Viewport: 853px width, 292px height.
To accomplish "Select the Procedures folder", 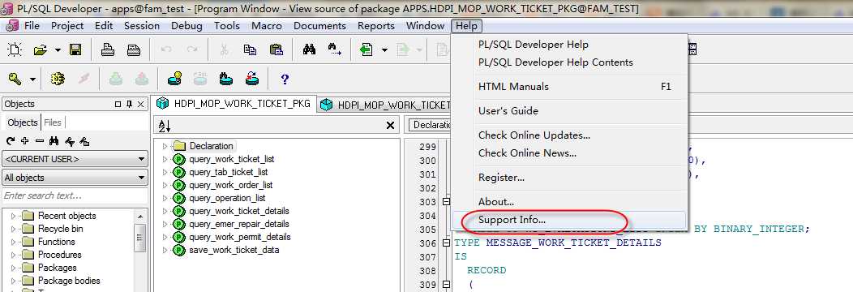I will (x=60, y=255).
